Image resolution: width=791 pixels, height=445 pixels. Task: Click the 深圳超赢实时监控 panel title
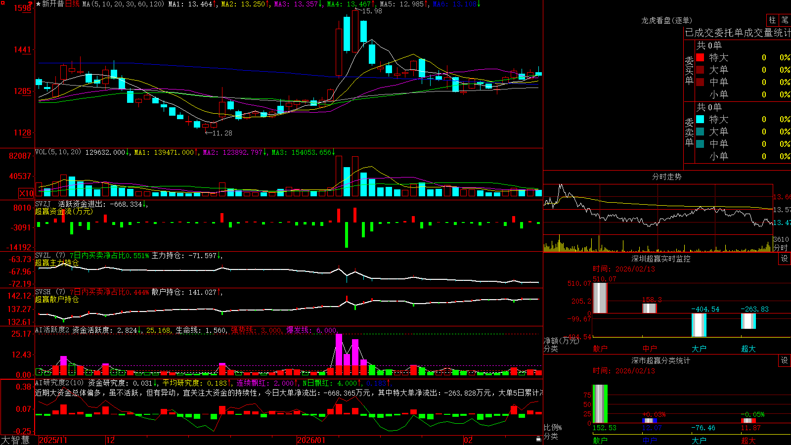point(661,259)
